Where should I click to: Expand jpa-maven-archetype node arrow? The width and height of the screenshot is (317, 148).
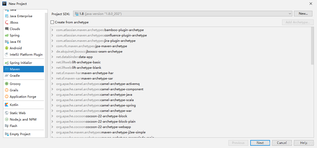[x=52, y=46]
